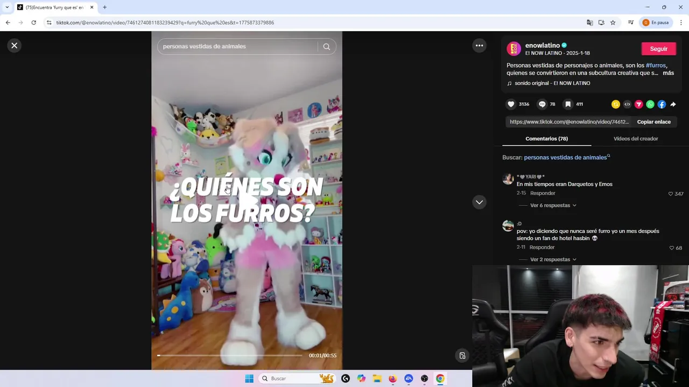Click the Chrome icon in taskbar

pos(440,378)
